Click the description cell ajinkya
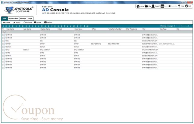 coord(77,47)
